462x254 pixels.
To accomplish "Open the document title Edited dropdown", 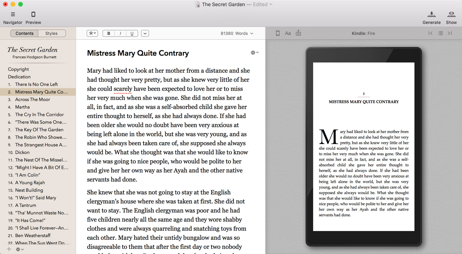I will click(x=263, y=4).
